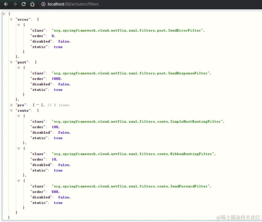Click the order value 500
This screenshot has width=262, height=222.
pyautogui.click(x=55, y=192)
